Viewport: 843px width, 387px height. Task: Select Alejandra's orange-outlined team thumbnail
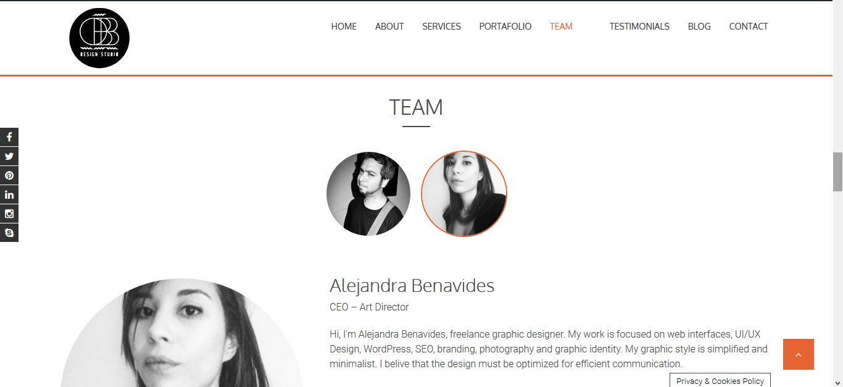point(464,194)
